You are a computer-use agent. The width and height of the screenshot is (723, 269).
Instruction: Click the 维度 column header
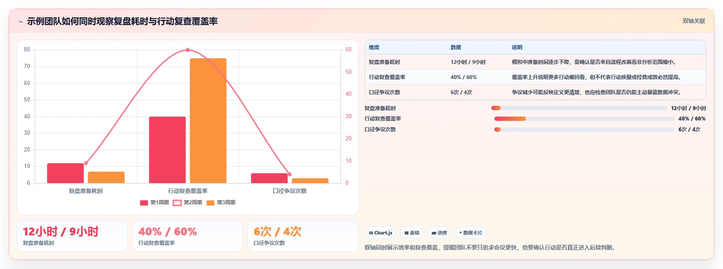click(x=374, y=47)
